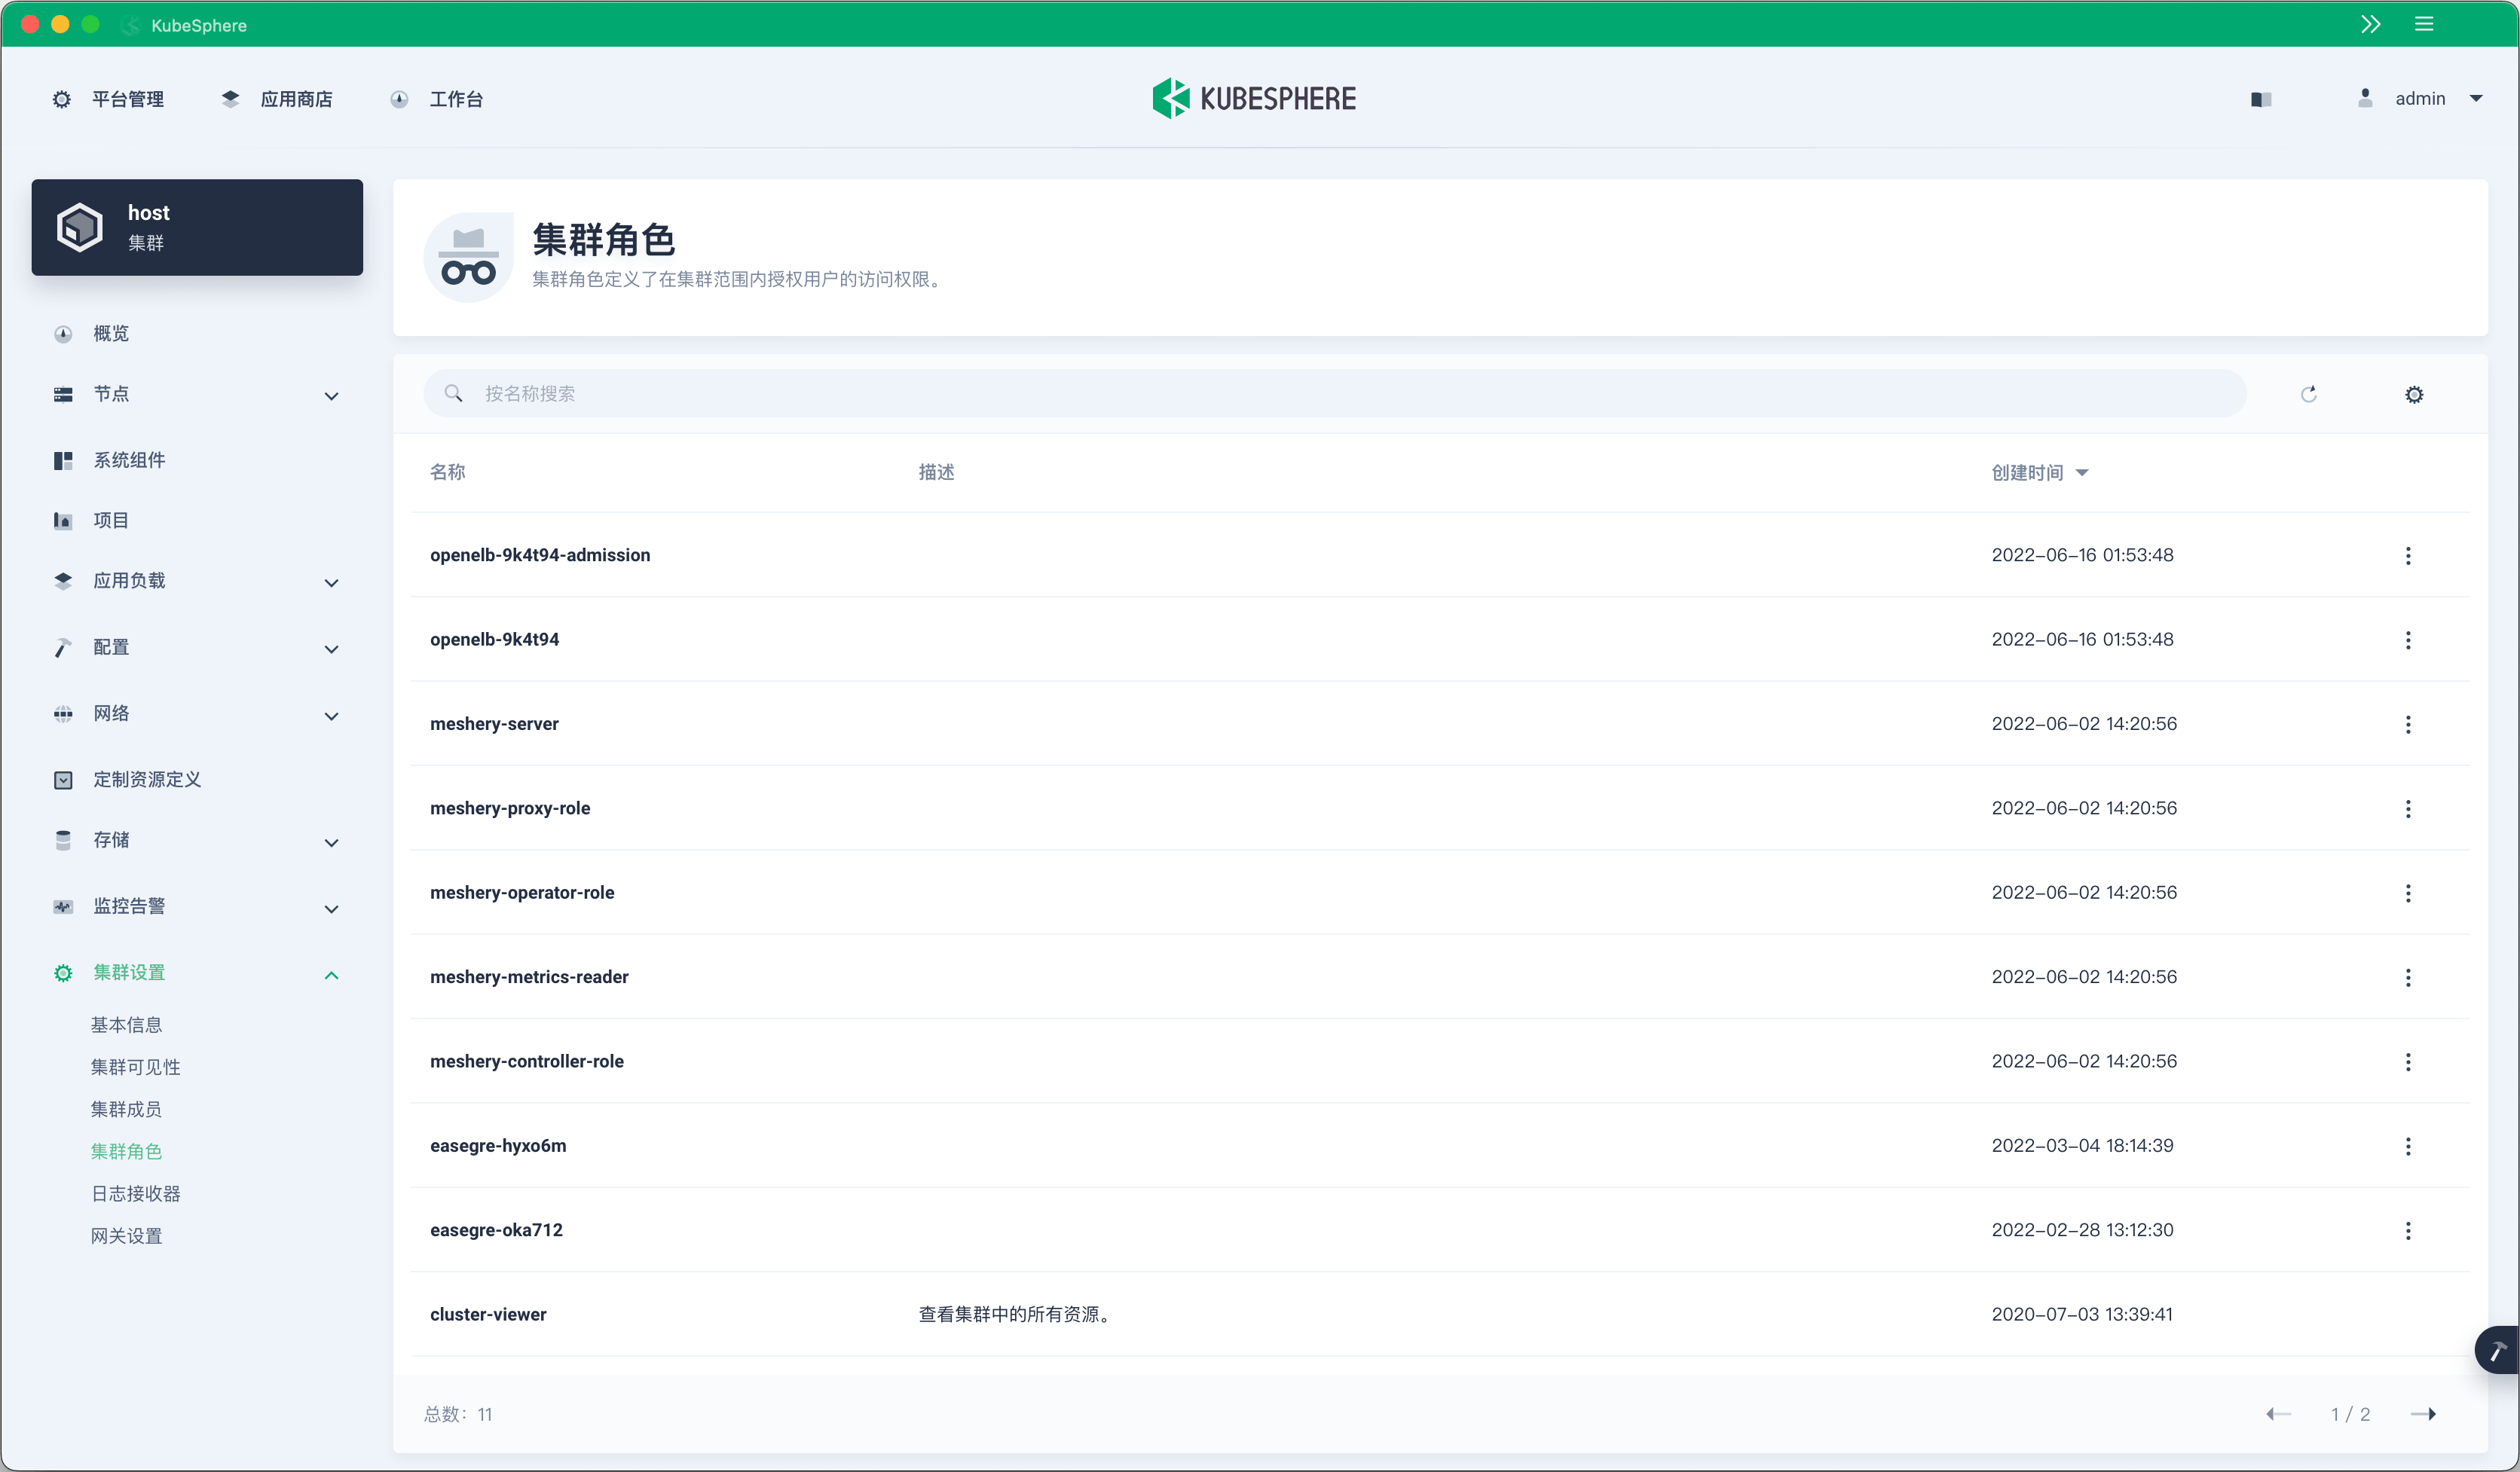Click the KubeSphere logo at top center
2520x1472 pixels.
coord(1253,97)
